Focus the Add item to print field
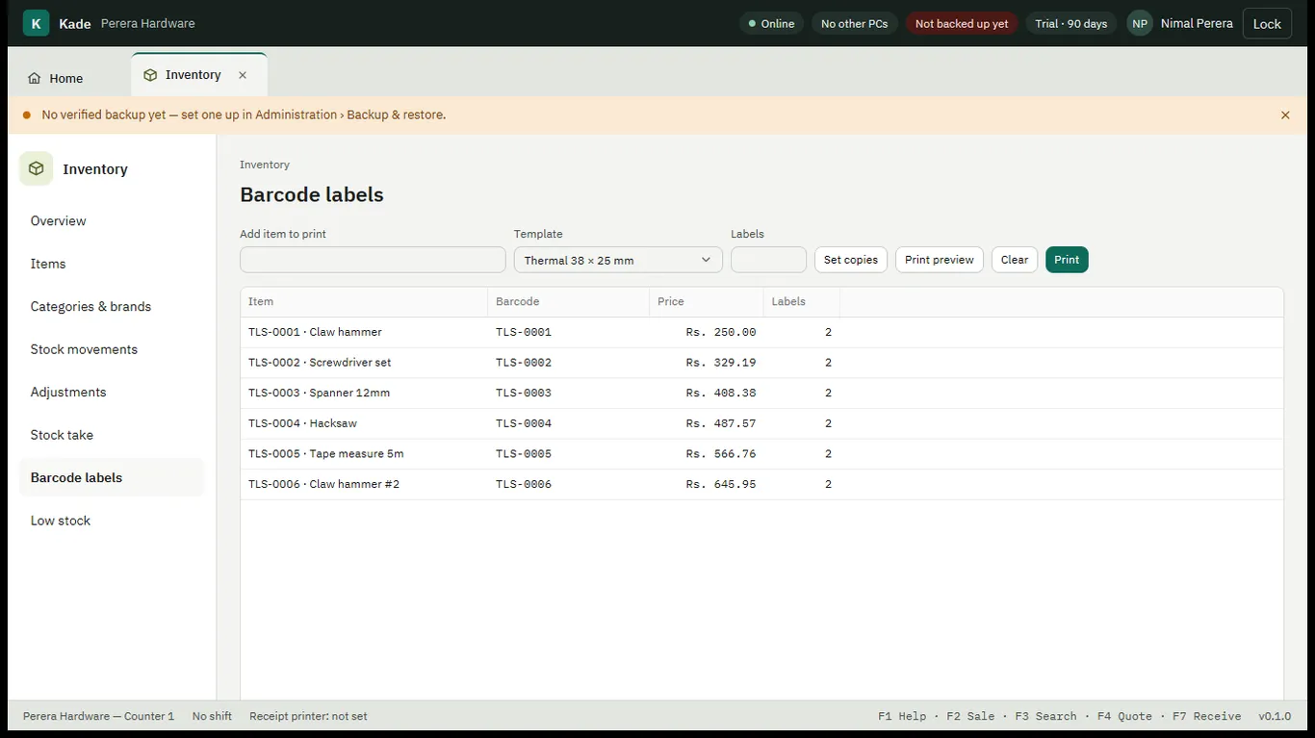Image resolution: width=1315 pixels, height=738 pixels. (373, 260)
